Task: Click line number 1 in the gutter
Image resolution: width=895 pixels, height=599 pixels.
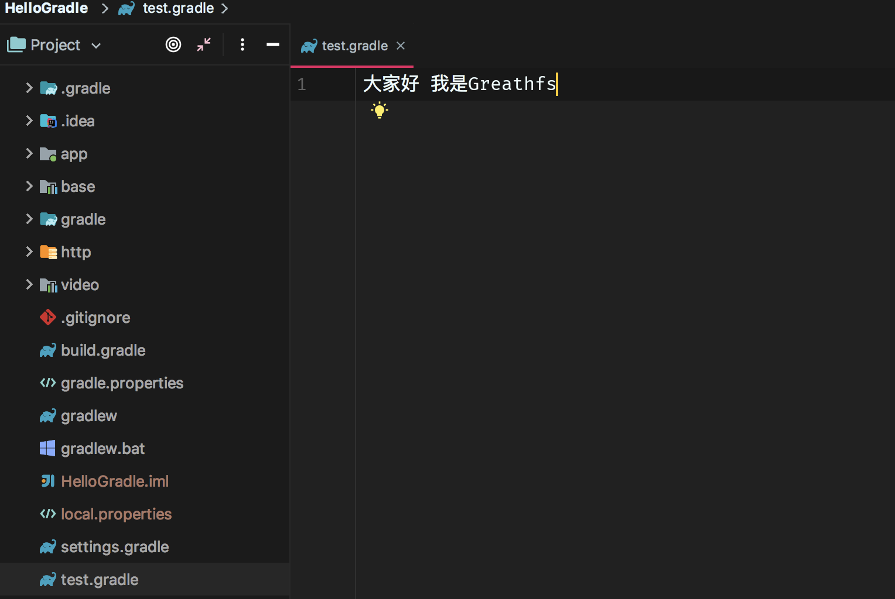Action: [302, 84]
